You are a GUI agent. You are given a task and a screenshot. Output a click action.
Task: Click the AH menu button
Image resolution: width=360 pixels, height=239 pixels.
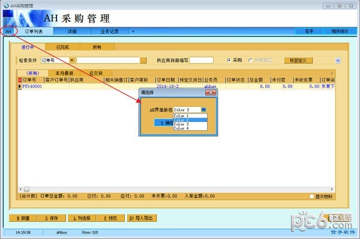[x=8, y=31]
